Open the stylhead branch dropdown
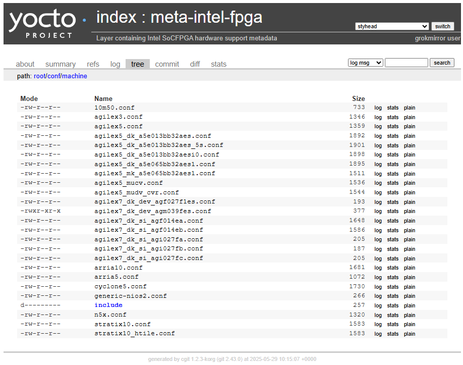 click(392, 26)
